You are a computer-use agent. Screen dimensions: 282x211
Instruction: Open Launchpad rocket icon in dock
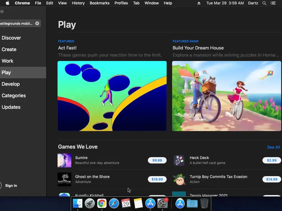pos(90,203)
